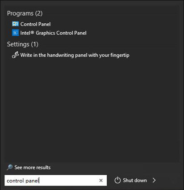
Task: Click the word 'fingertip' in the Settings result
Action: pos(120,55)
